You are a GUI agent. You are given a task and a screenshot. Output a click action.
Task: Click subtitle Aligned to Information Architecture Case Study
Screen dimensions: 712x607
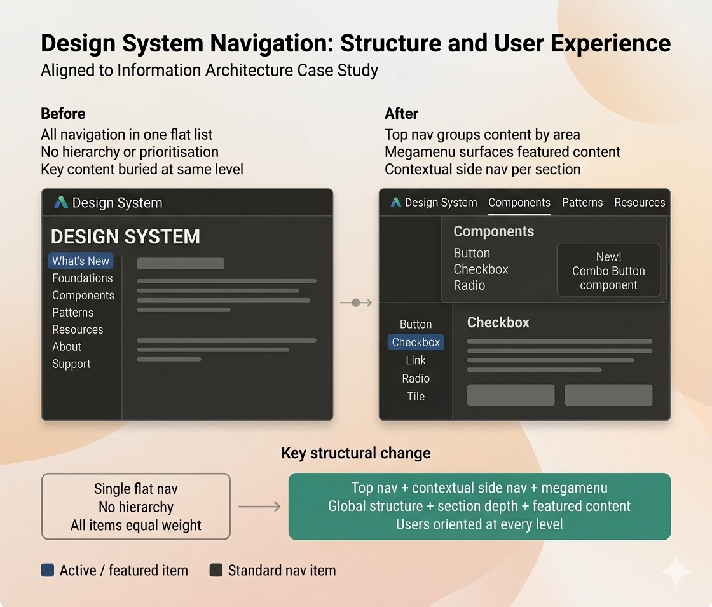(209, 71)
